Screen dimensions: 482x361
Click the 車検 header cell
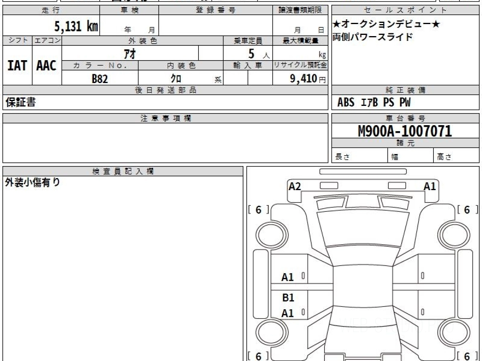[x=129, y=10]
